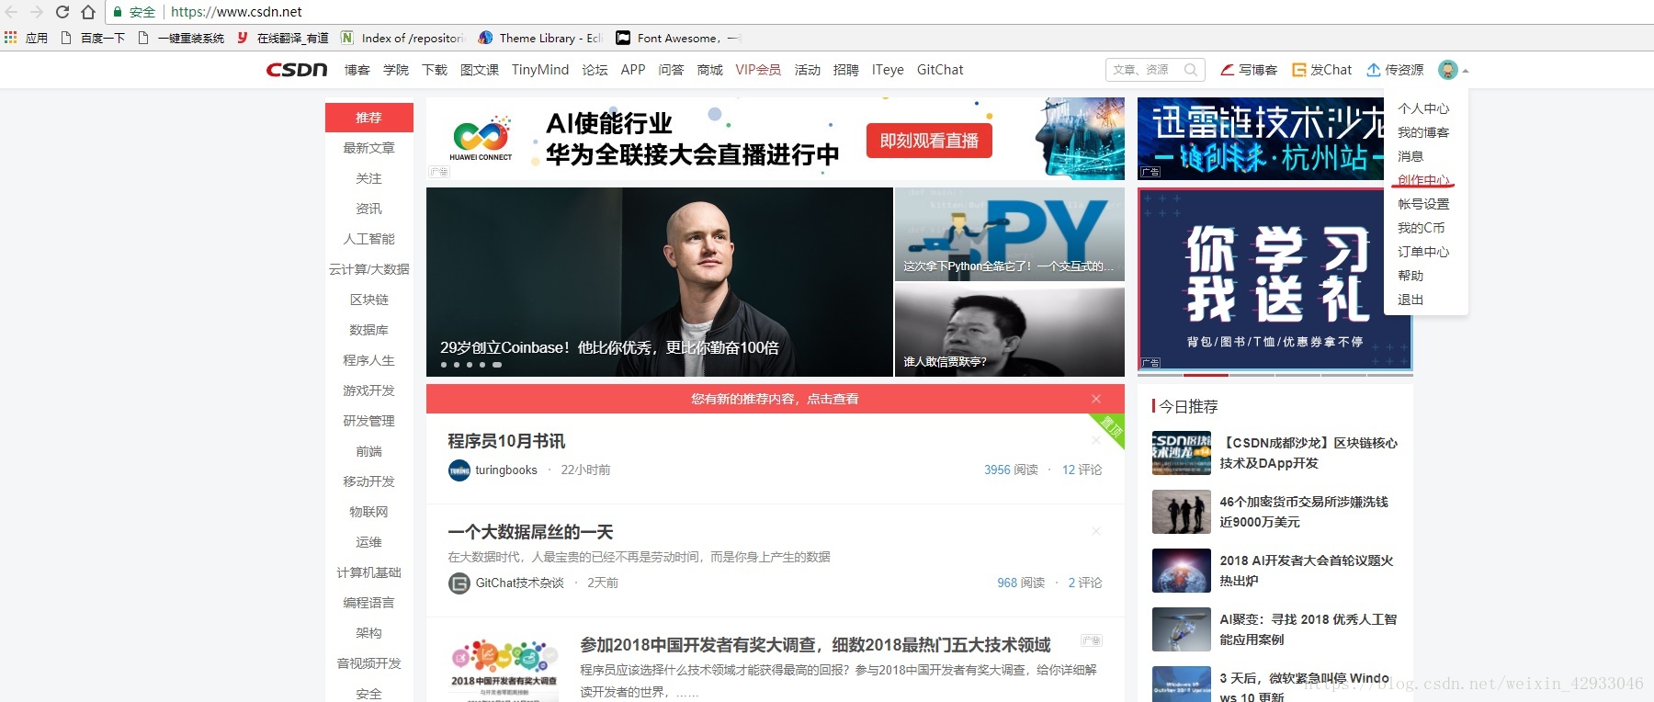Close the red new-recommendation notification bar
Image resolution: width=1654 pixels, height=702 pixels.
1096,399
